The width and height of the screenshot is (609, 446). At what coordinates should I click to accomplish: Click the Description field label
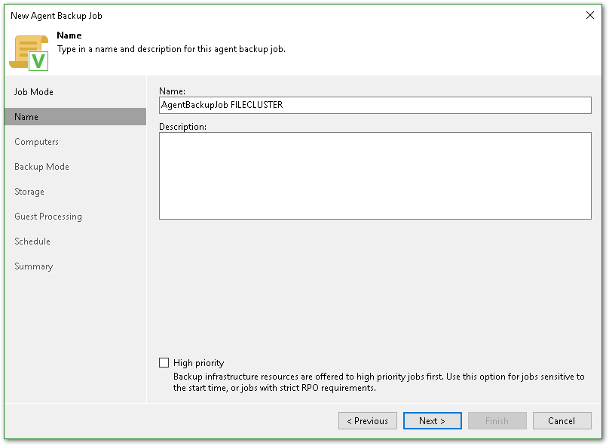coord(182,127)
